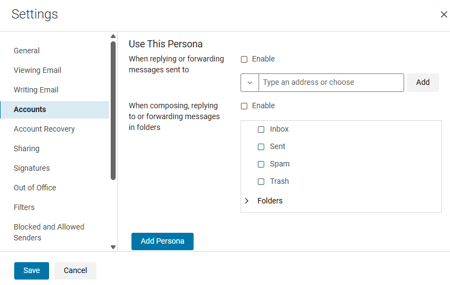Enable persona for replying or forwarding messages
The width and height of the screenshot is (450, 285).
(244, 59)
